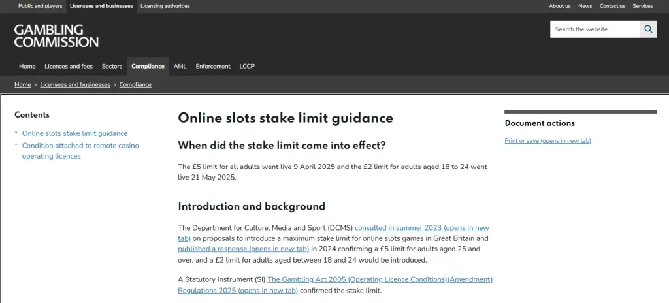Open Condition attached to remote casino operating licences
The image size is (669, 303).
80,151
